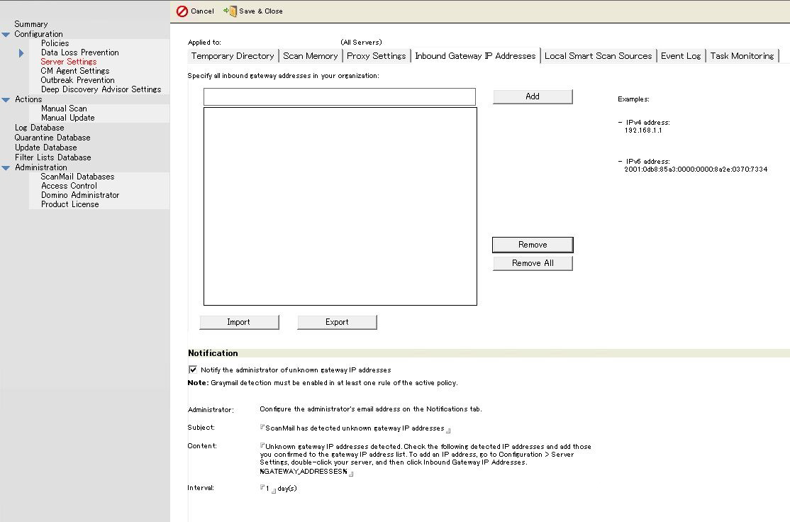Click the gateway IP address input field
The width and height of the screenshot is (790, 522).
click(339, 96)
